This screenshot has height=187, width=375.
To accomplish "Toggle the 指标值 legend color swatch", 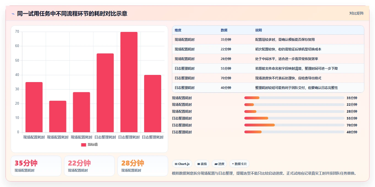I will pyautogui.click(x=84, y=145).
